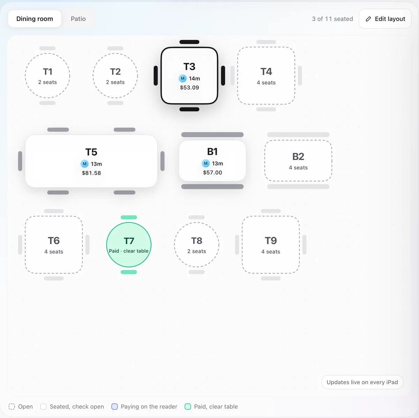Viewport: 419px width, 418px height.
Task: Open the seated booth B1
Action: (x=212, y=161)
